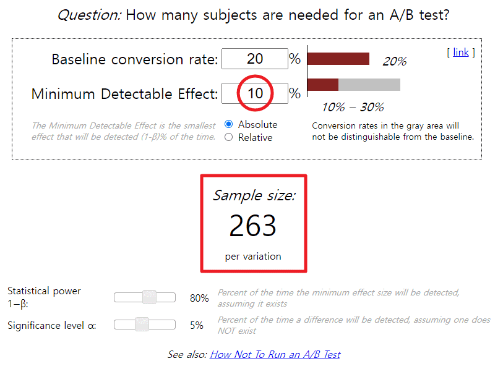Viewport: 503px width, 374px height.
Task: Click the "Baseline conversion rate:" label
Action: pos(134,59)
